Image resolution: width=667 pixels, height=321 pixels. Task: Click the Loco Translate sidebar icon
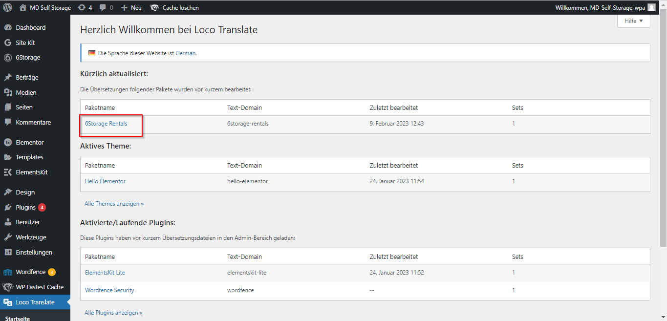pos(8,302)
